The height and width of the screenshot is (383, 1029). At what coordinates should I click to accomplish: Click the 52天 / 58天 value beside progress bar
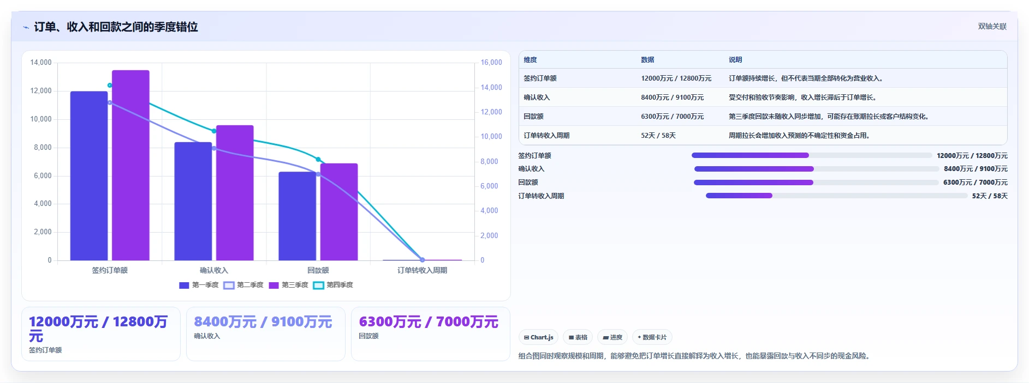990,196
